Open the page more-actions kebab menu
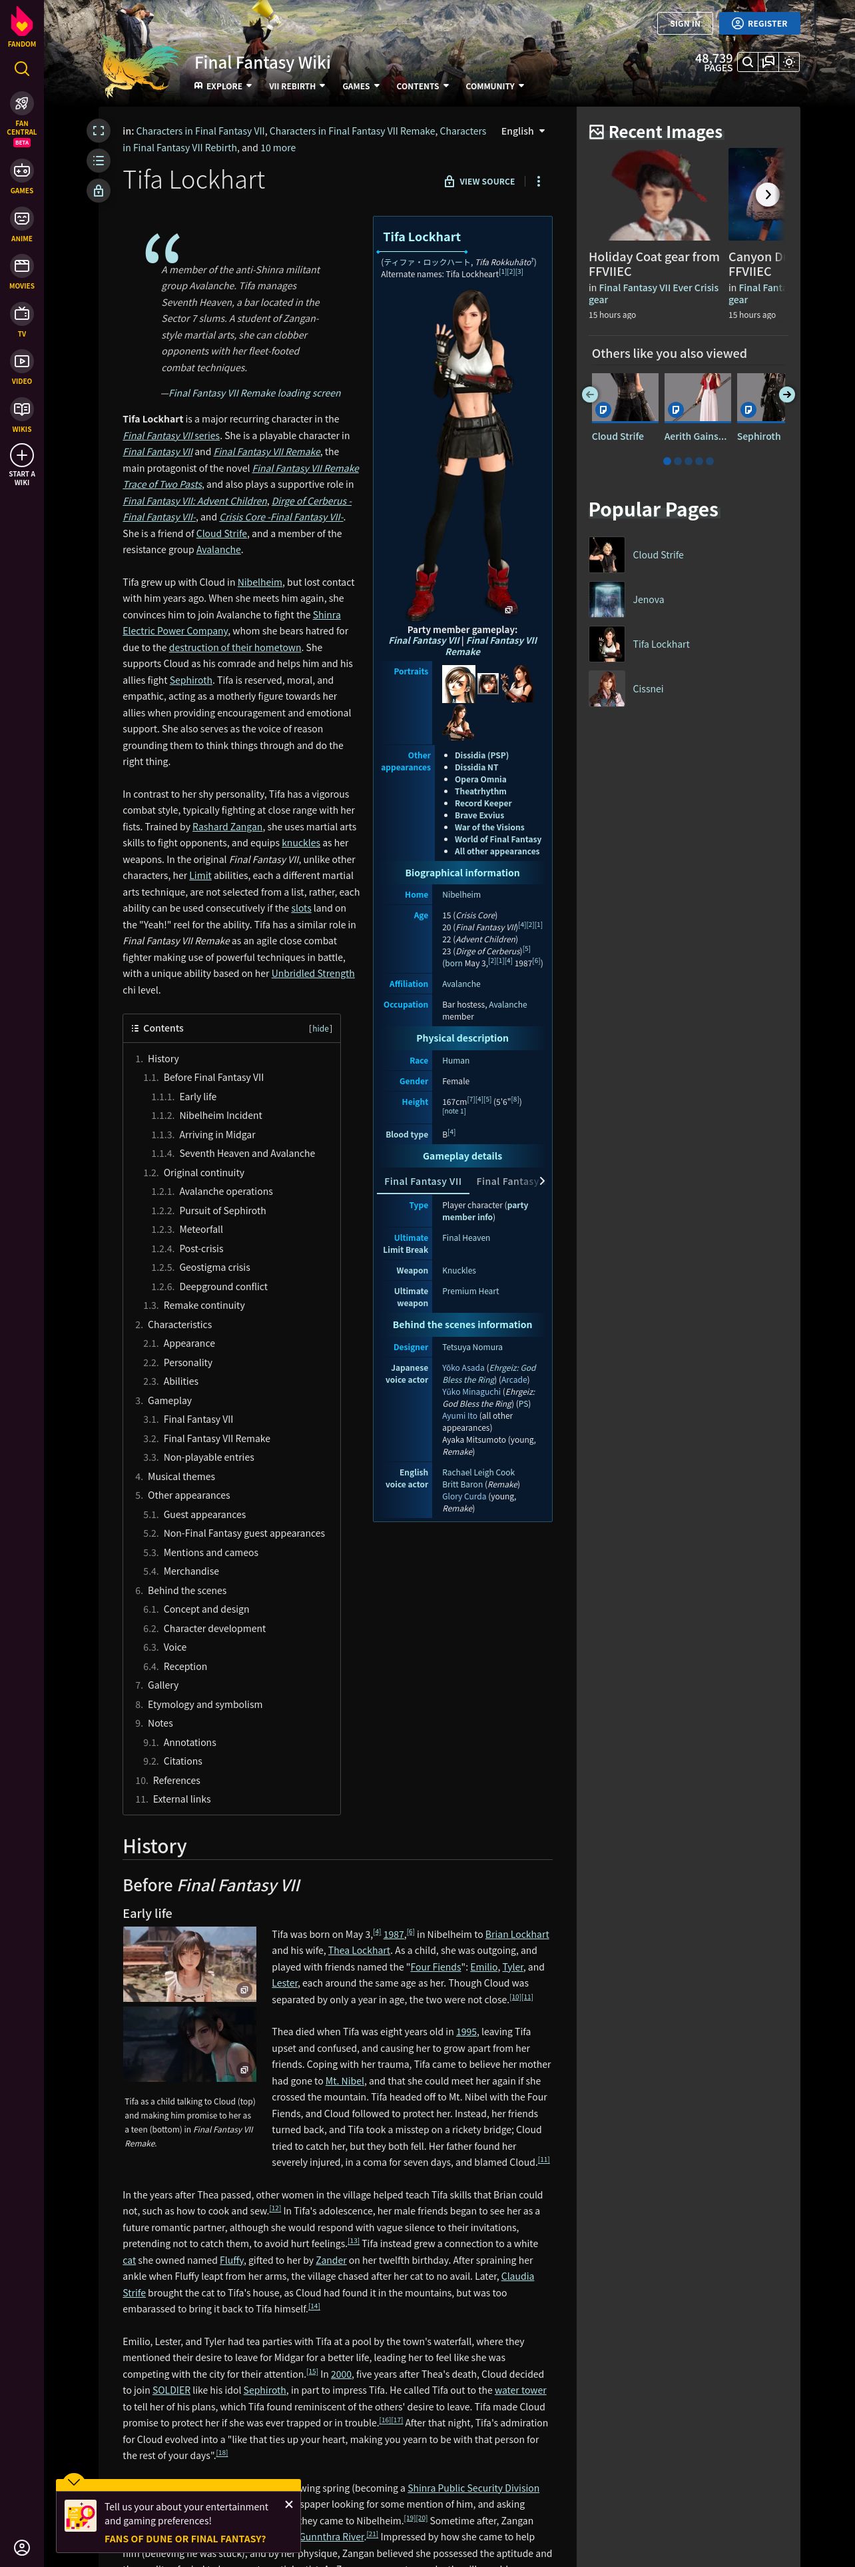The width and height of the screenshot is (855, 2567). pyautogui.click(x=539, y=181)
